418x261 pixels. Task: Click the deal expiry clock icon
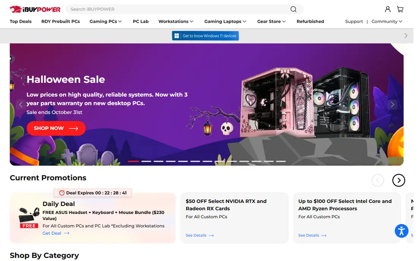click(62, 193)
